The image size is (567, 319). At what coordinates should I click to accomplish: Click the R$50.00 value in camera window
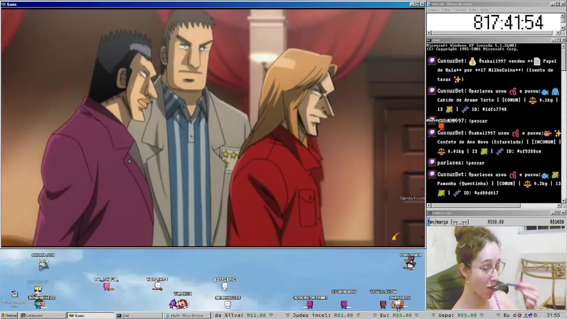495,222
